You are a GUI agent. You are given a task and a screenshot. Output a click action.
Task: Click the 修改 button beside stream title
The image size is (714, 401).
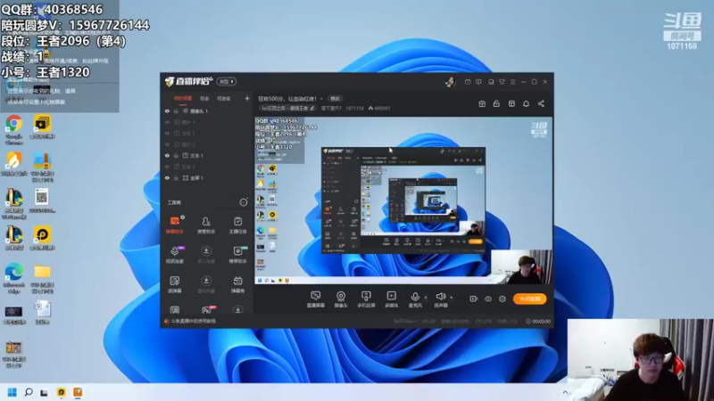coord(336,99)
